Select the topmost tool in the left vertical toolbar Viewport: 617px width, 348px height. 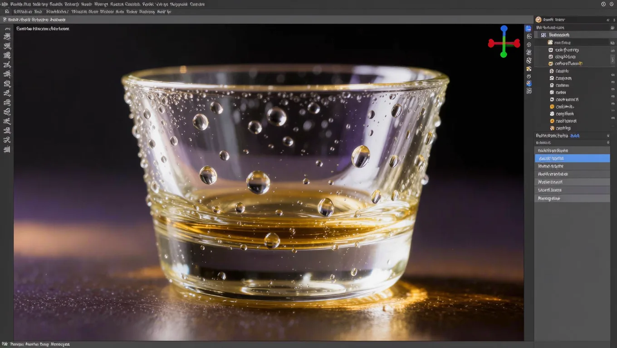[7, 29]
